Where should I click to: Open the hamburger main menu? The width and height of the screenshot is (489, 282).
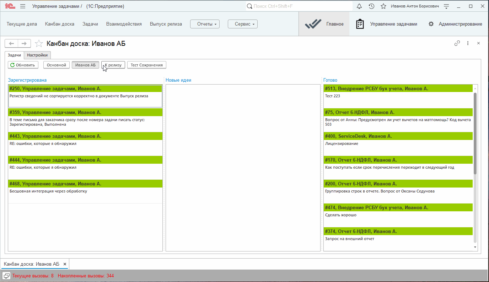pos(23,6)
